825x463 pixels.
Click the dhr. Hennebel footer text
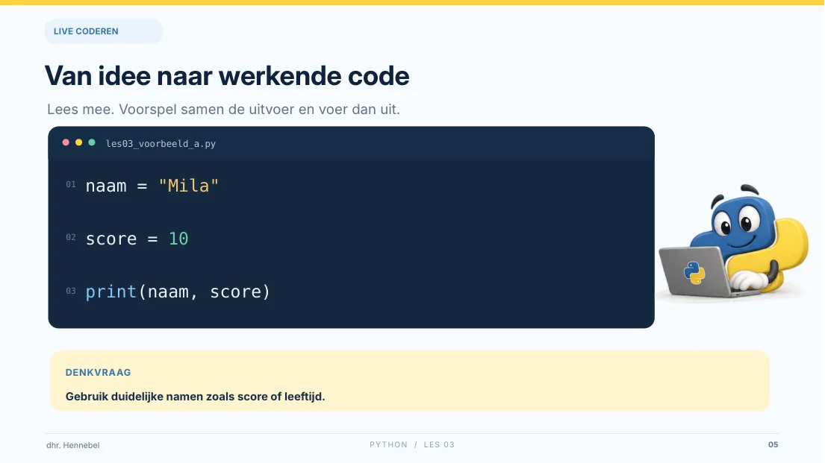(x=73, y=445)
